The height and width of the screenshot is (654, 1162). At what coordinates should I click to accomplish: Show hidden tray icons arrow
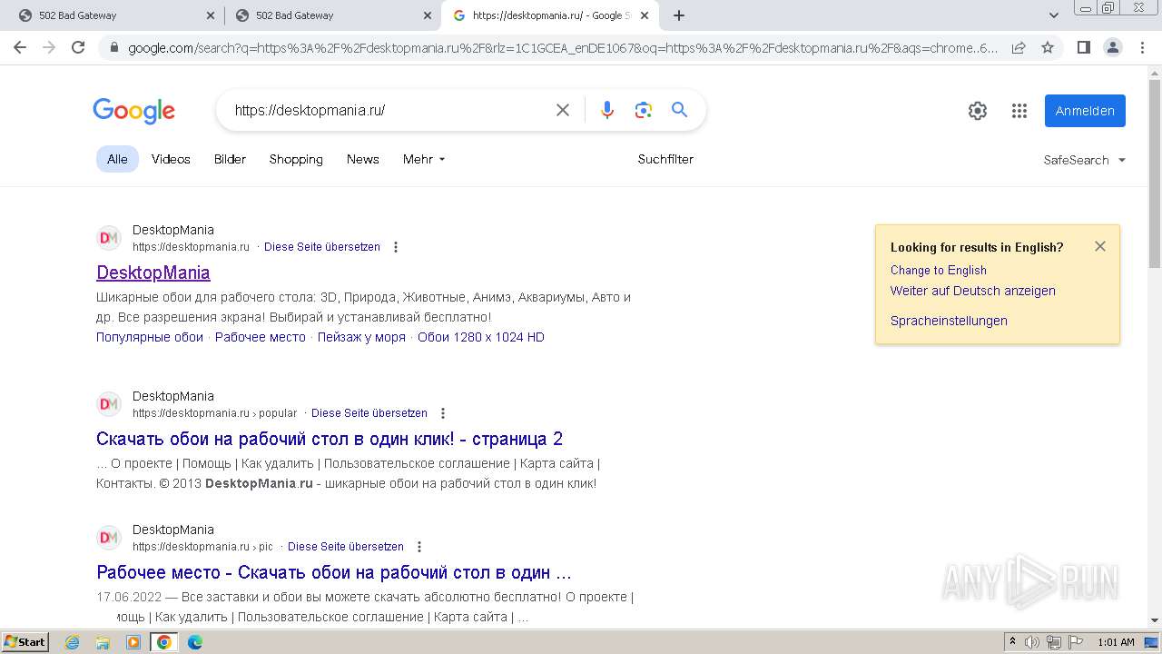pyautogui.click(x=1012, y=642)
